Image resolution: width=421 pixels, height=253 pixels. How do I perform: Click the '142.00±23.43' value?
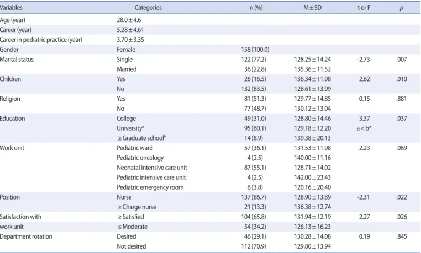coord(313,177)
